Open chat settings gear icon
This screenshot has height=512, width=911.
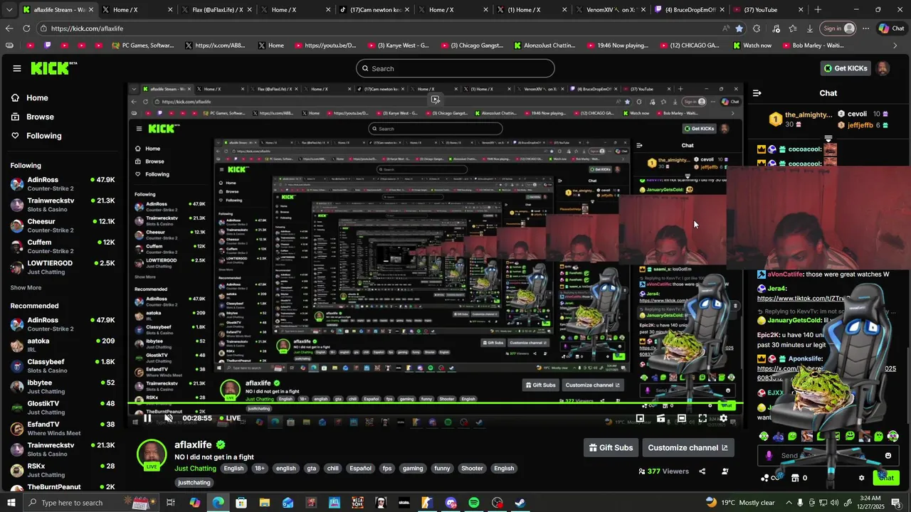coord(861,478)
